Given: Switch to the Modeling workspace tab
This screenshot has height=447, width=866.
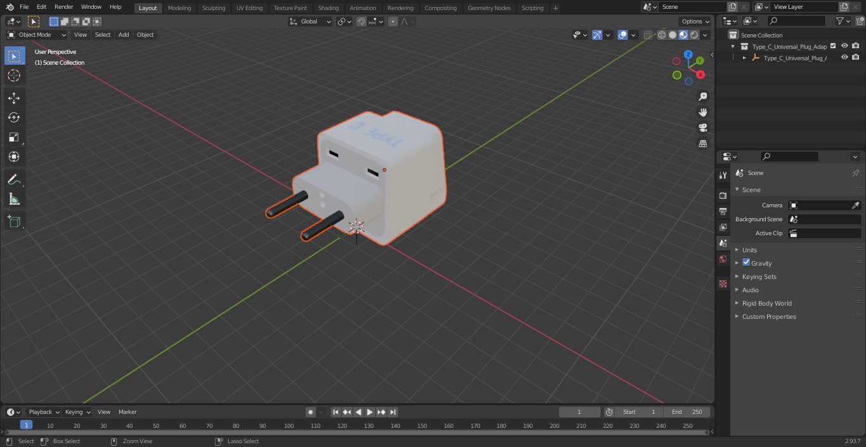Looking at the screenshot, I should [179, 8].
